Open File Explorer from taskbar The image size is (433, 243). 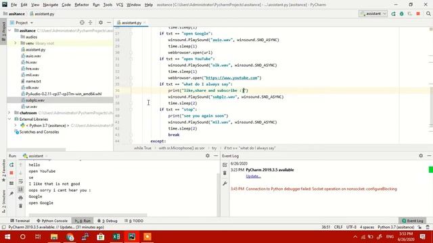pyautogui.click(x=54, y=237)
